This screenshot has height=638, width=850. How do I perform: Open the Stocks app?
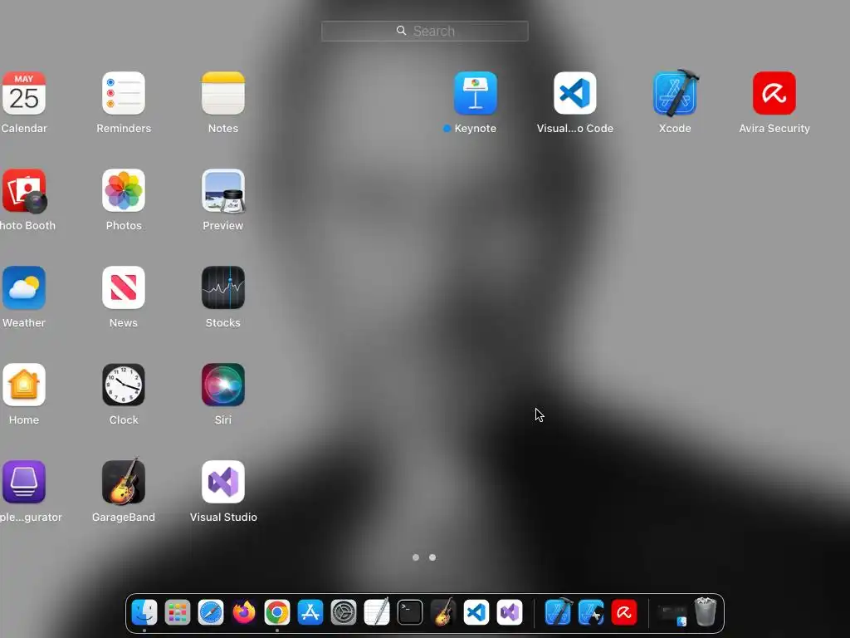(x=223, y=287)
